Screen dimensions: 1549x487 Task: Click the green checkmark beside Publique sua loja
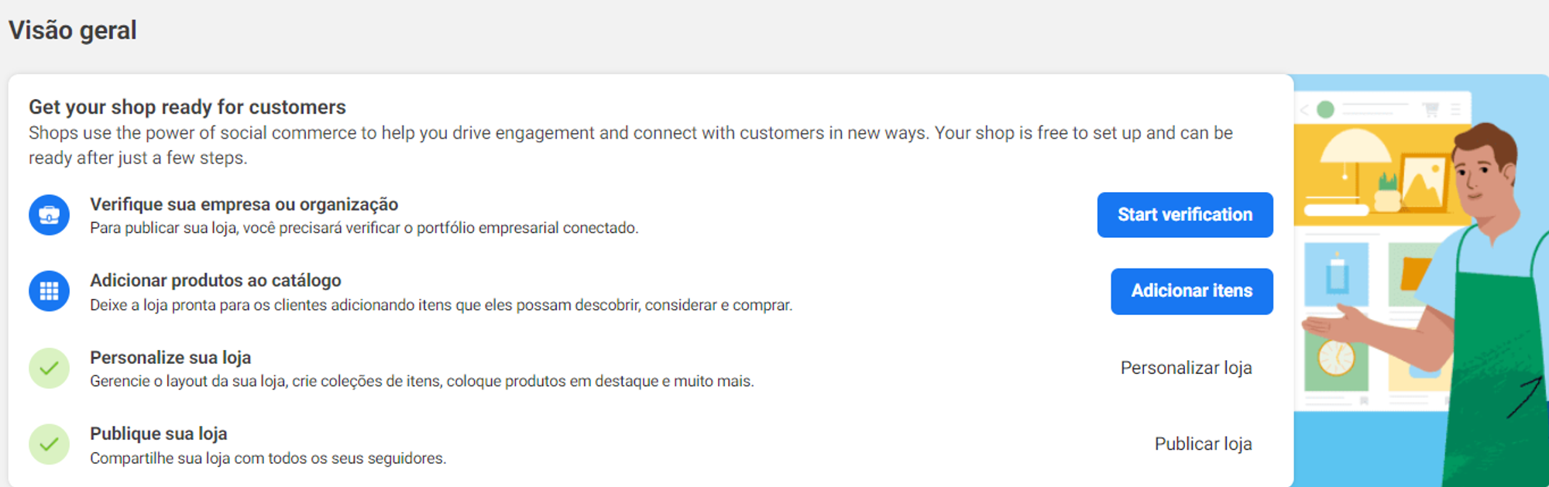(49, 444)
